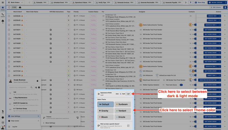Check the box for work order 6420646
The height and width of the screenshot is (130, 228).
coord(9,16)
